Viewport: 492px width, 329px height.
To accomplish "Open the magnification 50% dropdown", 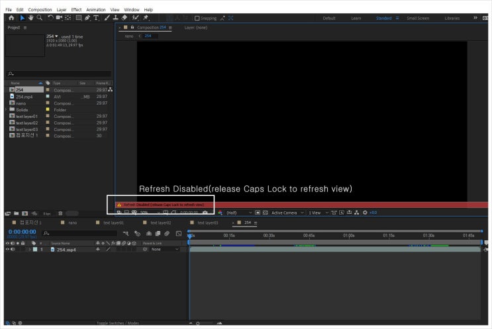I will click(150, 212).
